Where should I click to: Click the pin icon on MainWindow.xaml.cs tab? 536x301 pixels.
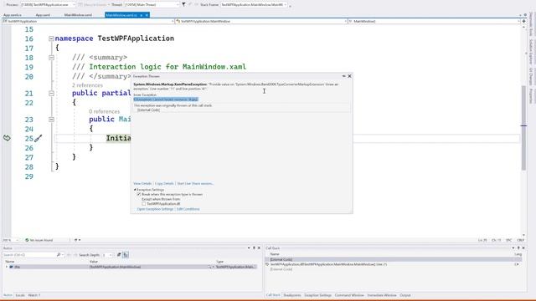point(142,15)
